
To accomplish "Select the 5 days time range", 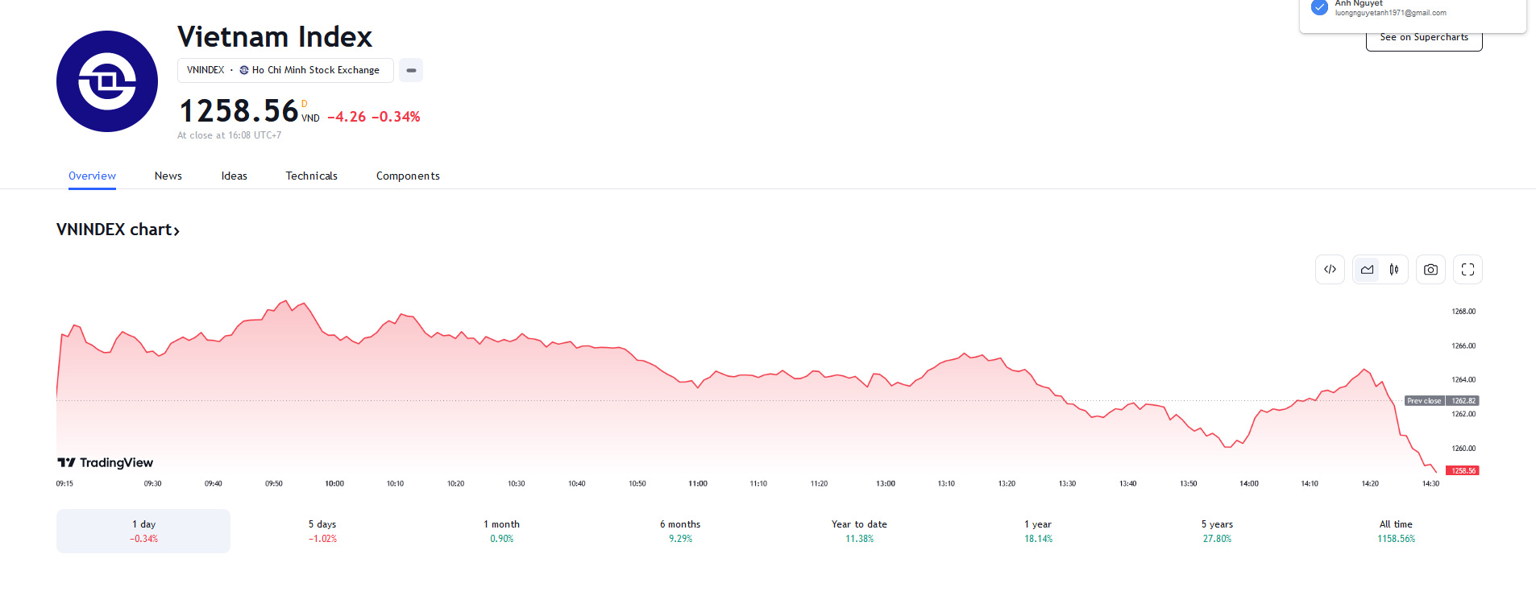I will 322,531.
